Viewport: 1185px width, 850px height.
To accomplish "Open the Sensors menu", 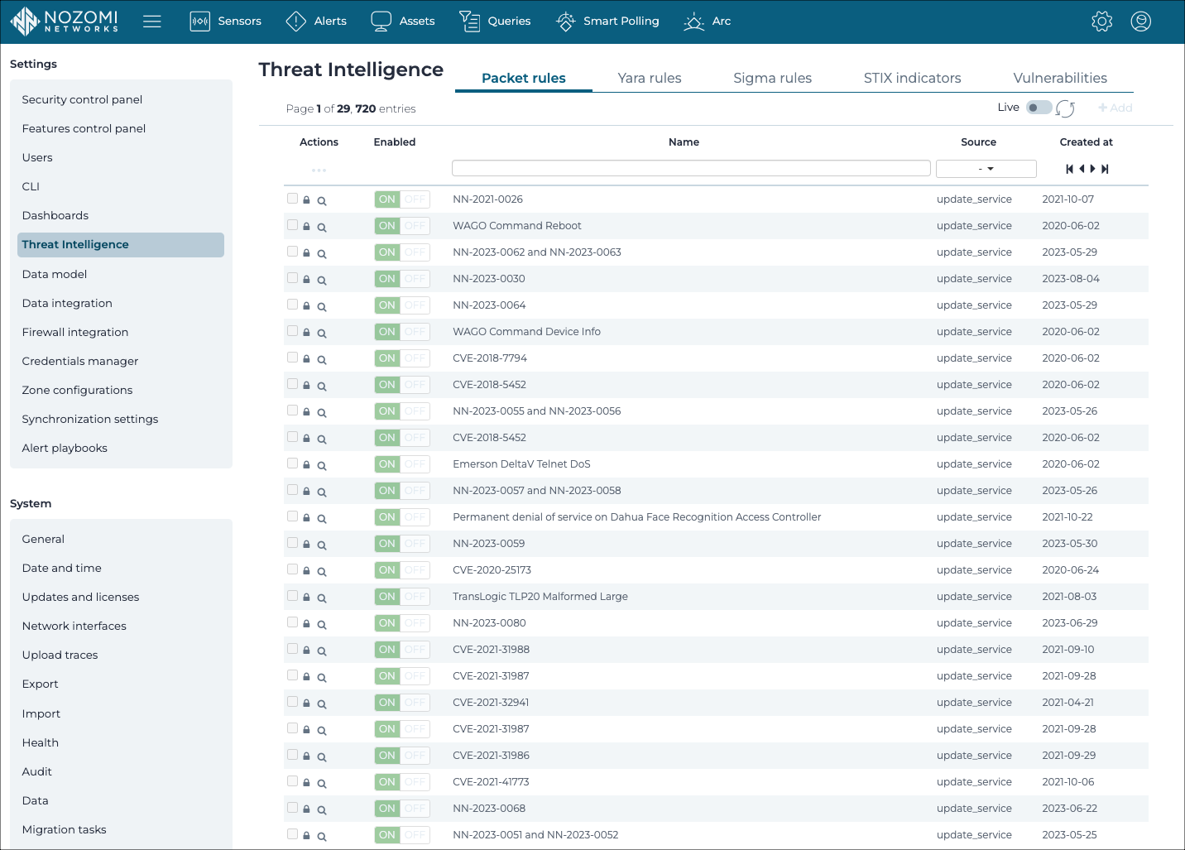I will [x=226, y=22].
